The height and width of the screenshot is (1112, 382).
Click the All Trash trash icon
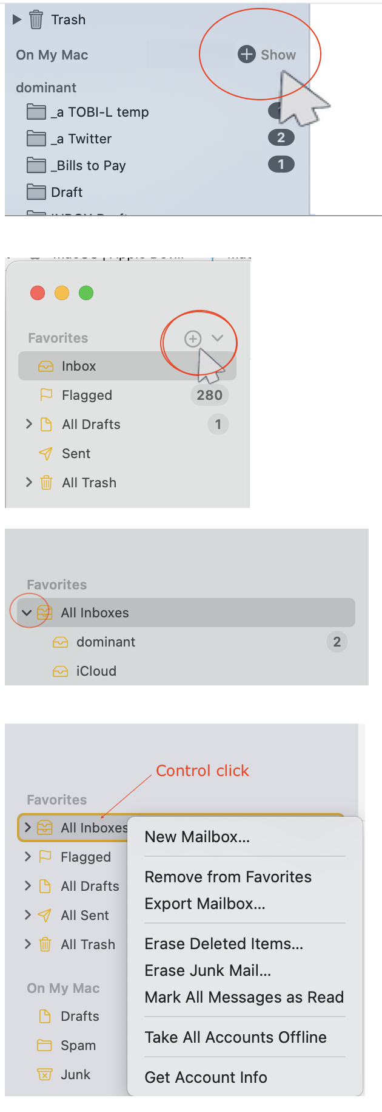click(x=46, y=482)
